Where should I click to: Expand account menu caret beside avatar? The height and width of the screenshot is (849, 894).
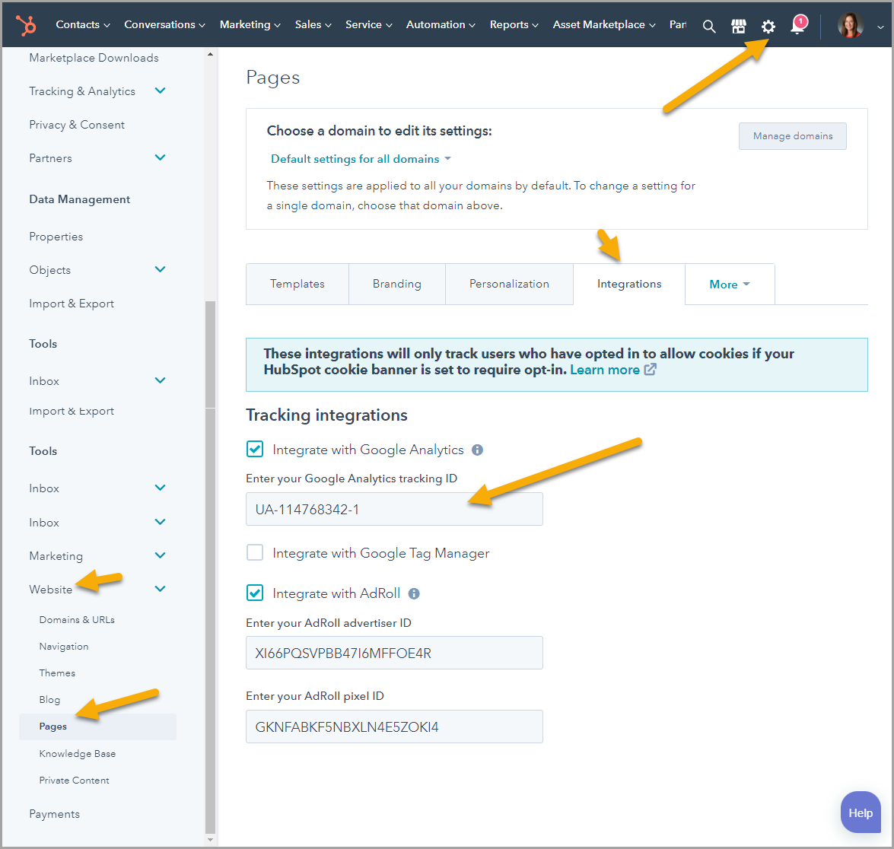point(880,26)
